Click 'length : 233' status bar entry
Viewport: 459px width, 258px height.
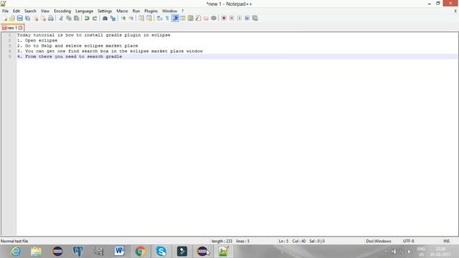point(222,241)
